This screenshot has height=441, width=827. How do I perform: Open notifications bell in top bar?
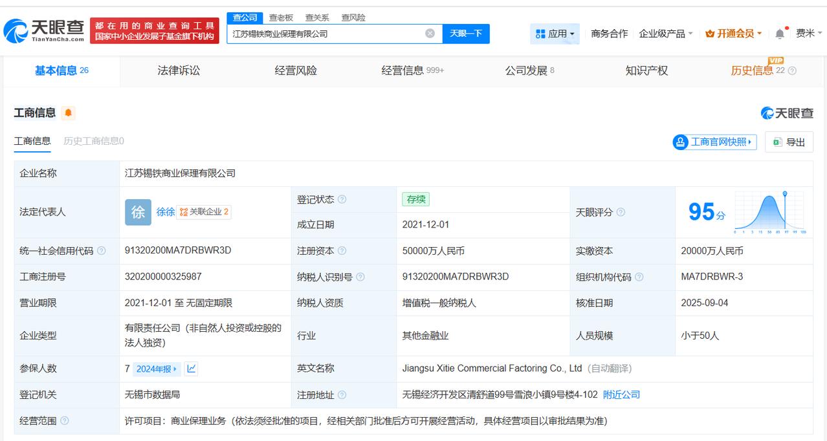click(x=780, y=34)
